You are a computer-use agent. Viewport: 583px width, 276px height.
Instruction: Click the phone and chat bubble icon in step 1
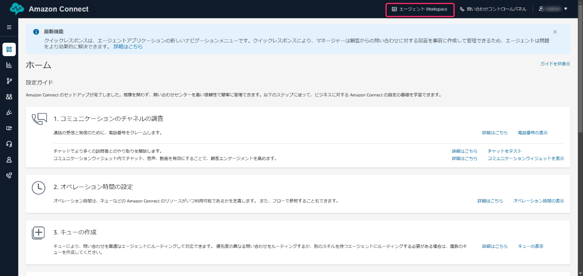(x=39, y=119)
